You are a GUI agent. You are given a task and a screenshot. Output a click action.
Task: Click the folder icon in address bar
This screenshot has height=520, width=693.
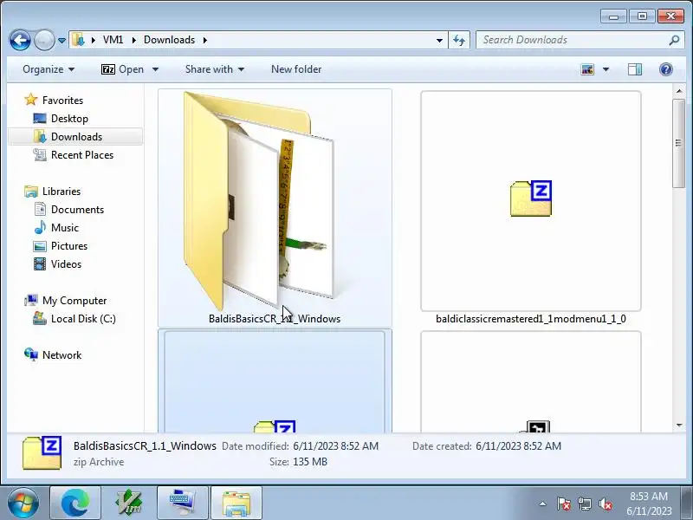78,40
